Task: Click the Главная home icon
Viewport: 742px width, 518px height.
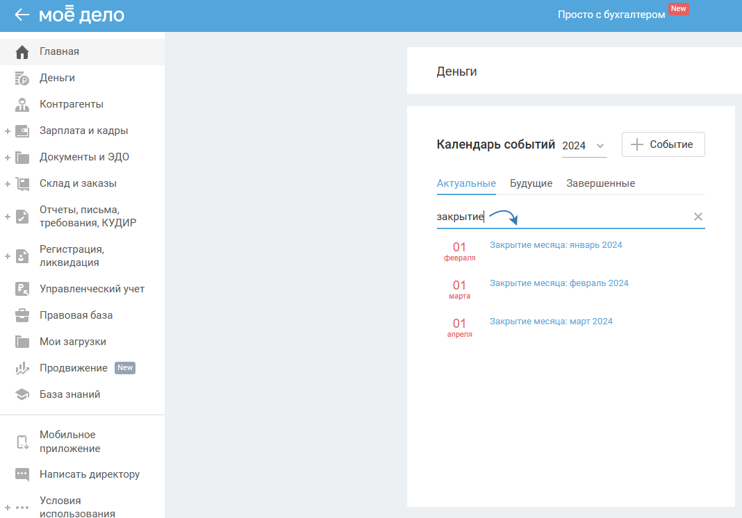Action: 22,52
